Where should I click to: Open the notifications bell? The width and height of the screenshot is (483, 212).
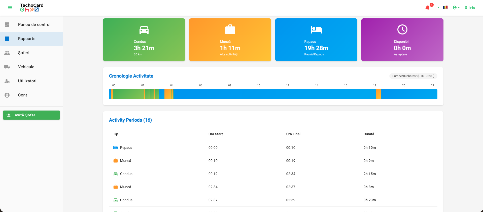point(427,8)
